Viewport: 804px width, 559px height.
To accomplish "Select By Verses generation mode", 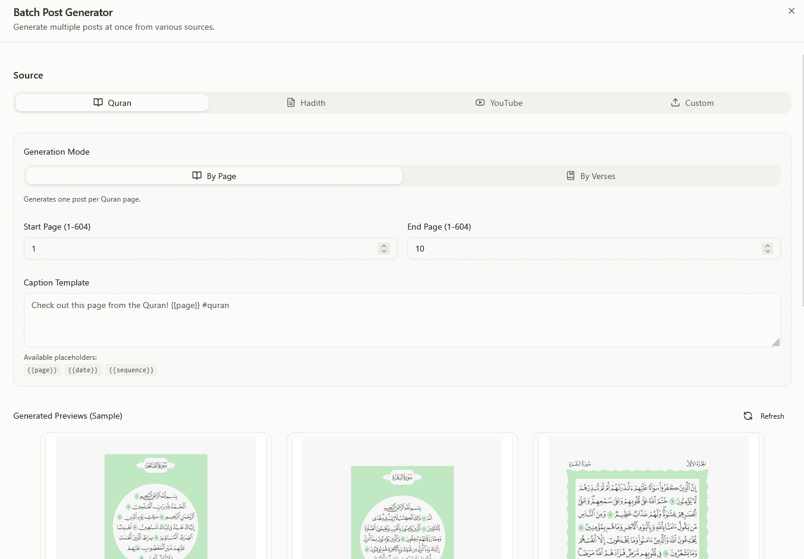I will [x=591, y=175].
